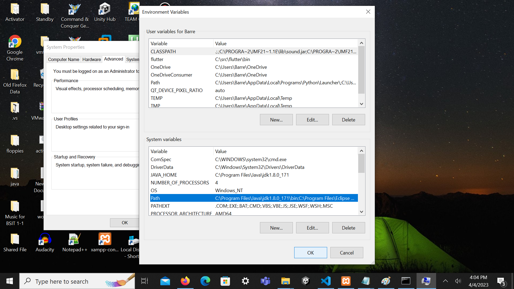Select the JAVA_HOME system variable row
Screen dimensions: 514x289
[254, 175]
